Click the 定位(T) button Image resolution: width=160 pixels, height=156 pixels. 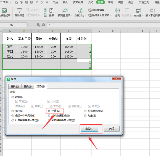[x=89, y=129]
